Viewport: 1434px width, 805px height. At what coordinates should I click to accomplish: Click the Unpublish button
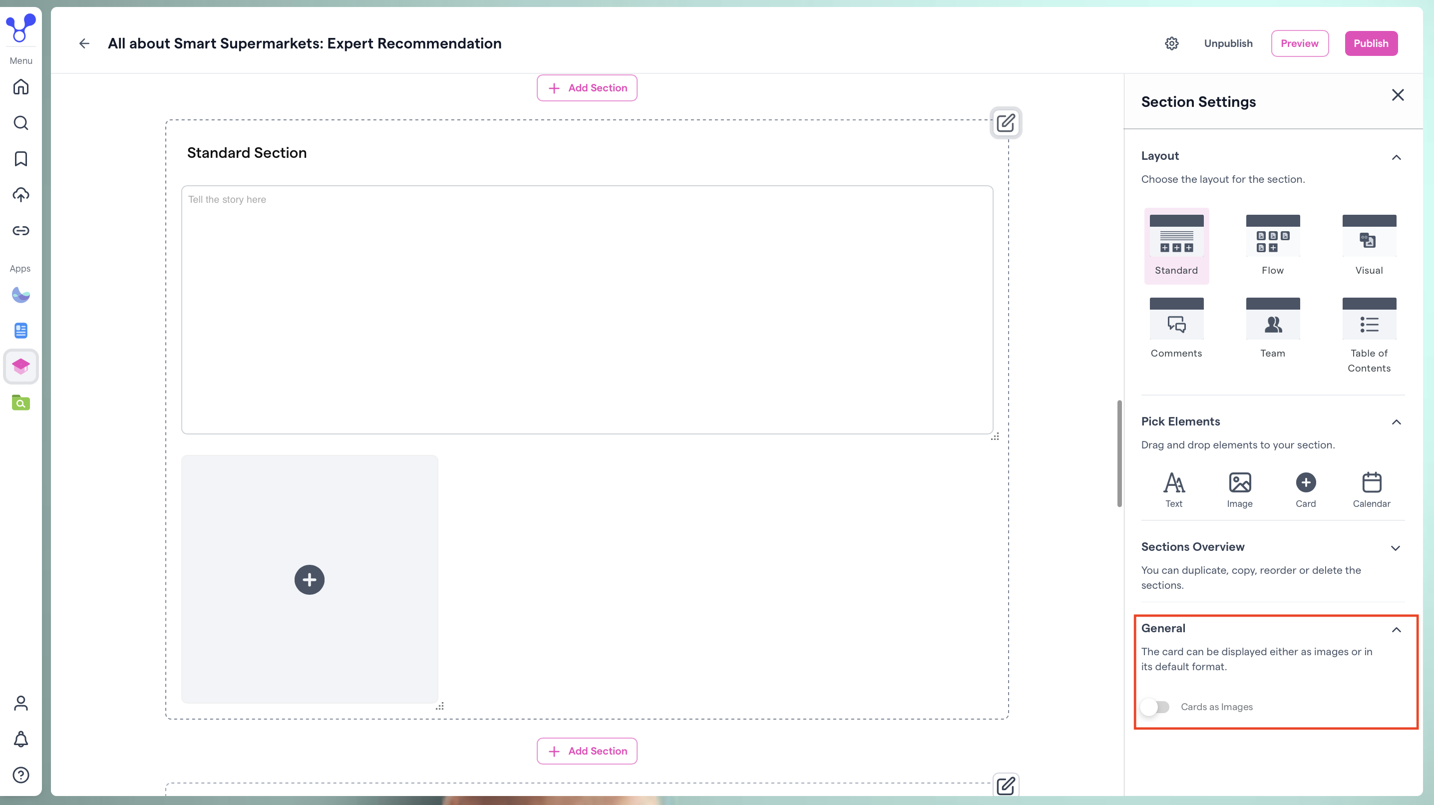pos(1228,43)
